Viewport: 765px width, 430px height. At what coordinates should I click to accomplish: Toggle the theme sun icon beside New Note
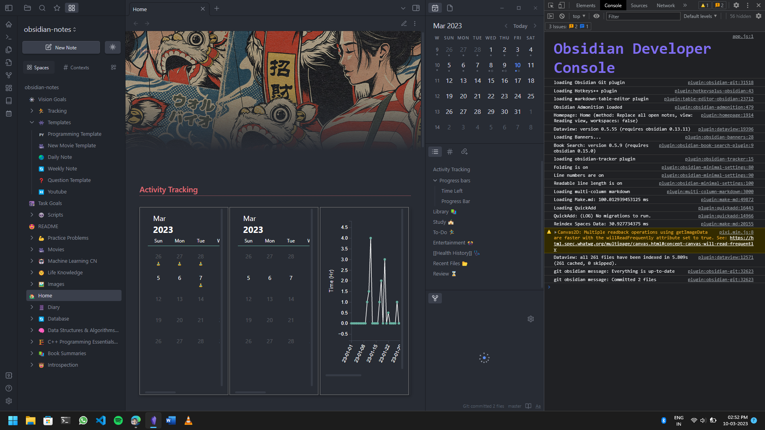(113, 47)
